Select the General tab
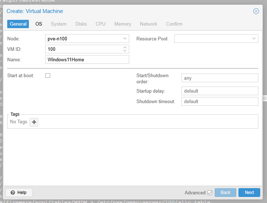The height and width of the screenshot is (203, 267). (x=18, y=24)
